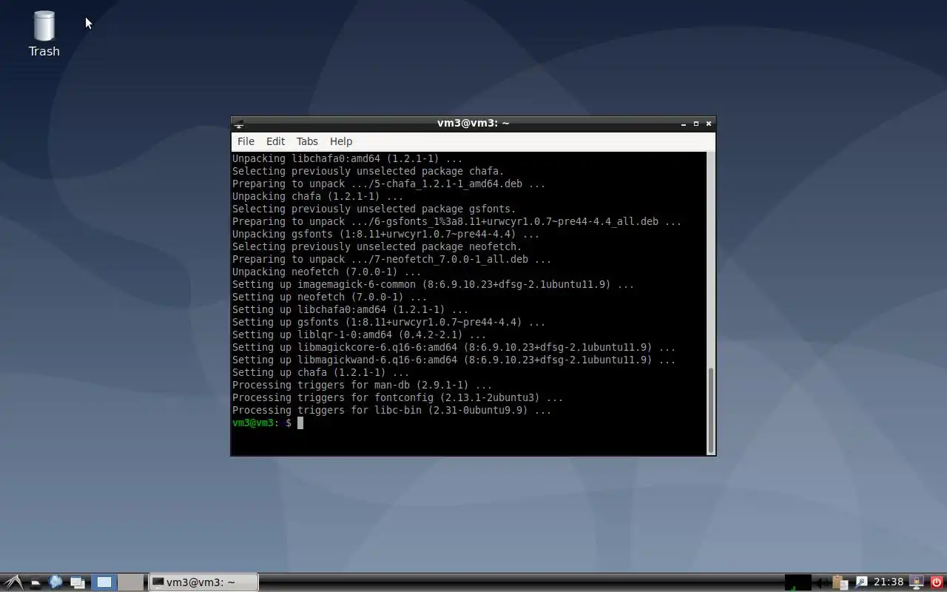Open the Help menu in the terminal
This screenshot has width=947, height=592.
(x=341, y=141)
